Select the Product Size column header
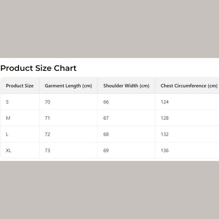Viewport: 219px width, 219px height. click(20, 86)
